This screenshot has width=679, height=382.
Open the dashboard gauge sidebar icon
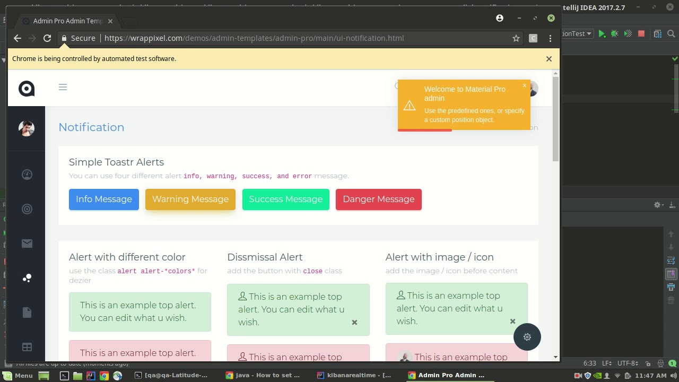[x=27, y=175]
